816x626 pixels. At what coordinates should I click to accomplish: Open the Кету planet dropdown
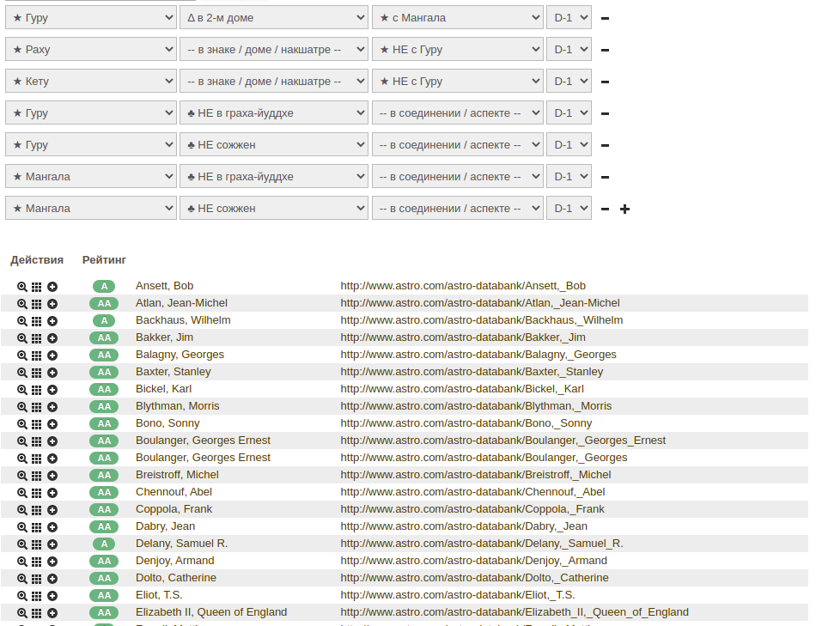pyautogui.click(x=91, y=82)
